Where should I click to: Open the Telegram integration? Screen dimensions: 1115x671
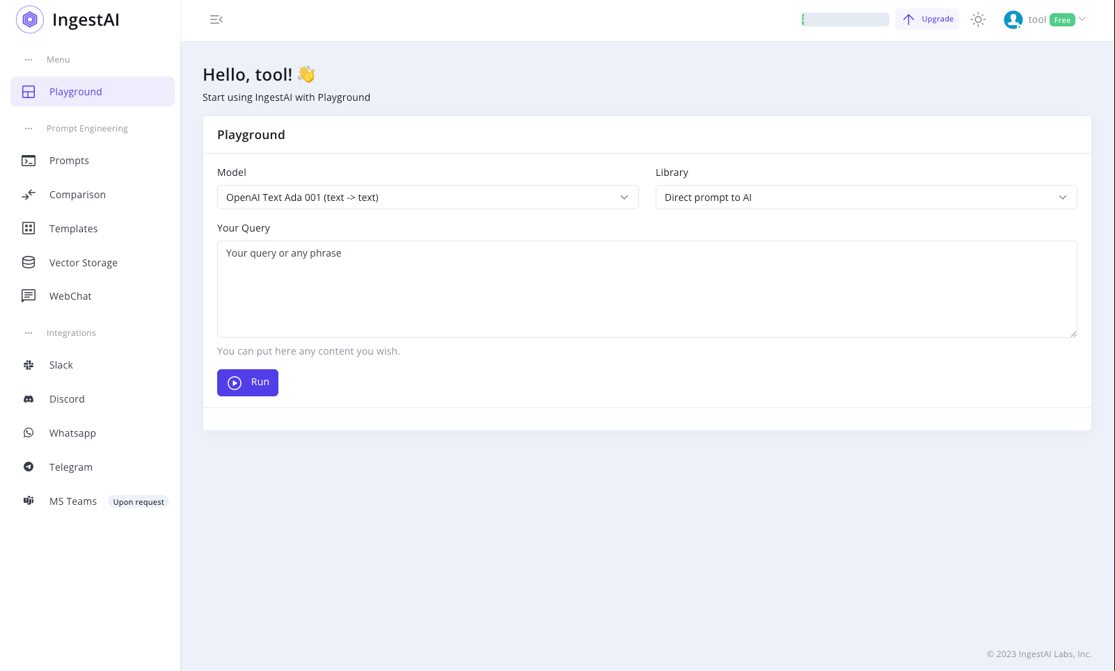(93, 467)
